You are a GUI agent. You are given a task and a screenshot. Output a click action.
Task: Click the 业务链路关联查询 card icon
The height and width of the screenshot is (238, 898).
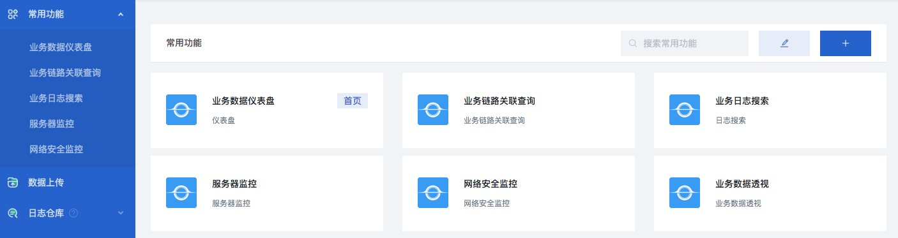(433, 110)
